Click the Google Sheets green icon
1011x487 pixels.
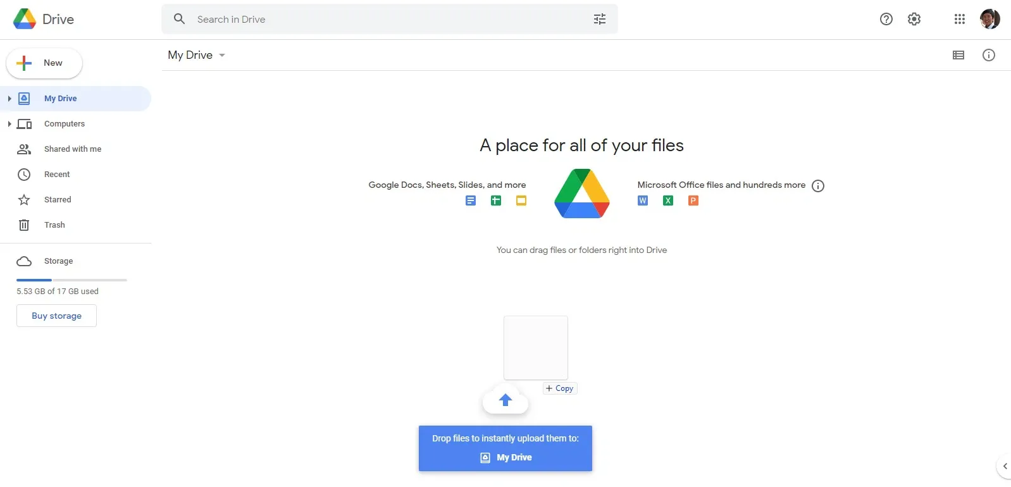click(496, 200)
